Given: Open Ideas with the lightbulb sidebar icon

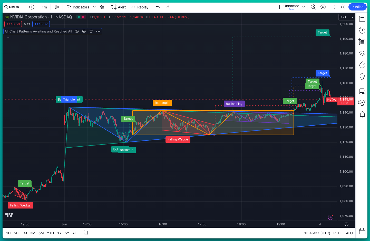Looking at the screenshot, I should coord(362,76).
